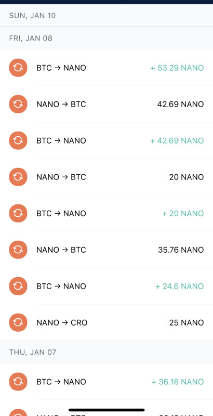This screenshot has height=416, width=213.
Task: Tap exchange icon beside 35.76 NANO transaction
Action: point(18,250)
